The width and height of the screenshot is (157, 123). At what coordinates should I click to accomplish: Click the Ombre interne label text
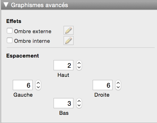coord(32,41)
